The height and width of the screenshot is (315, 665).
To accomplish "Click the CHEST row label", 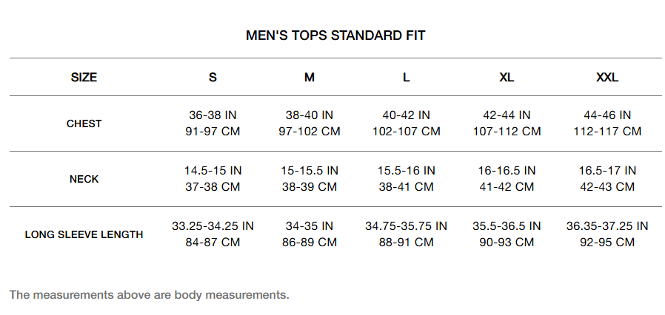I will click(x=84, y=123).
